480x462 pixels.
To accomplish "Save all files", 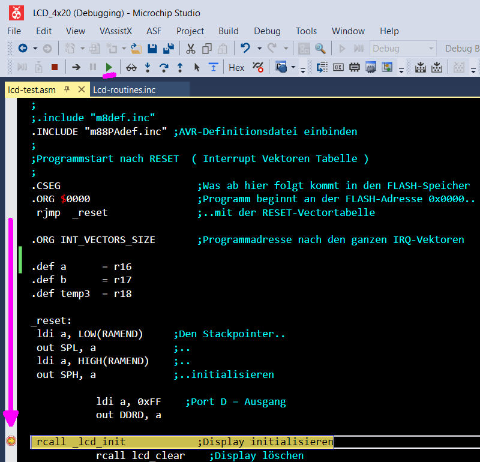I will [x=169, y=49].
